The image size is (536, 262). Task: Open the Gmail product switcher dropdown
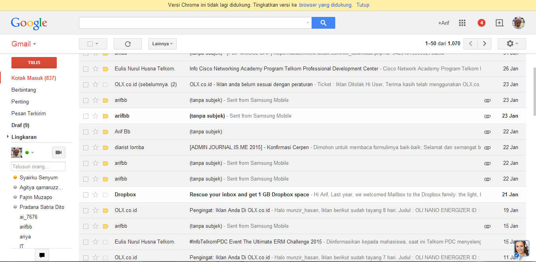(24, 44)
